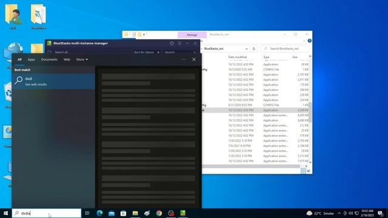Image resolution: width=388 pixels, height=218 pixels.
Task: Launch Google Chrome from the taskbar
Action: click(x=159, y=213)
